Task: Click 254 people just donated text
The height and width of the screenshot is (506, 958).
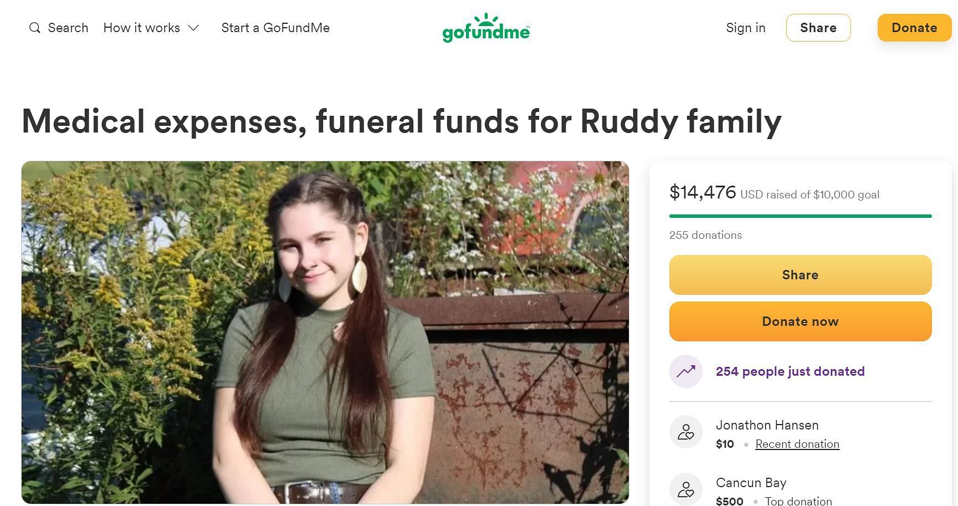Action: coord(790,371)
